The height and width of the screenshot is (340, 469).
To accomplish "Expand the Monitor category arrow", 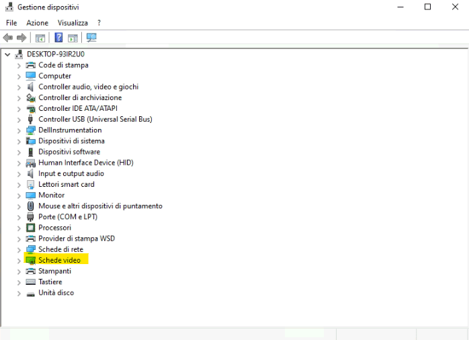I will coord(19,196).
